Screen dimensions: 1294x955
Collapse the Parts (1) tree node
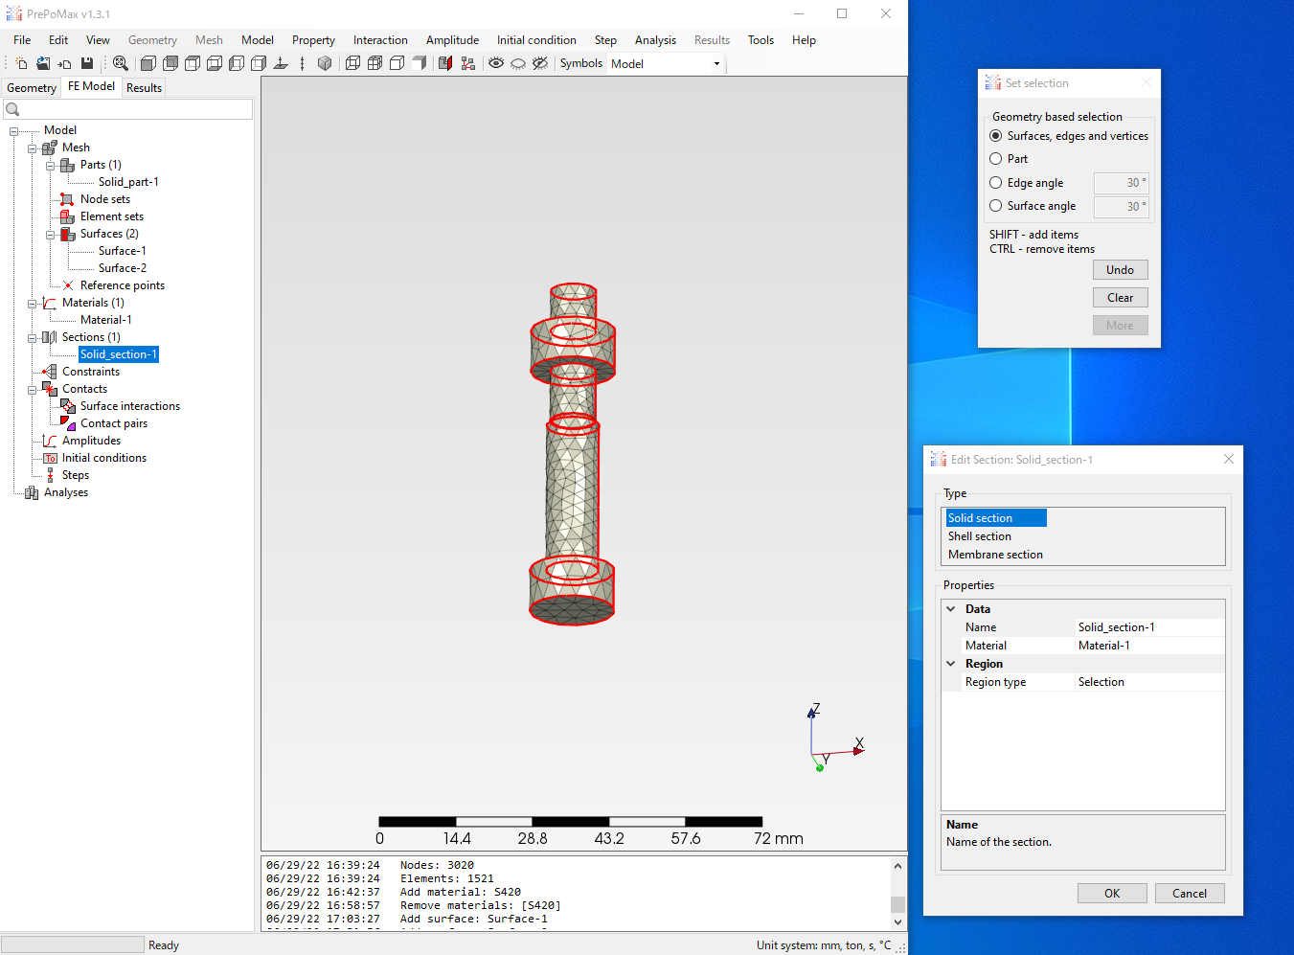coord(51,166)
